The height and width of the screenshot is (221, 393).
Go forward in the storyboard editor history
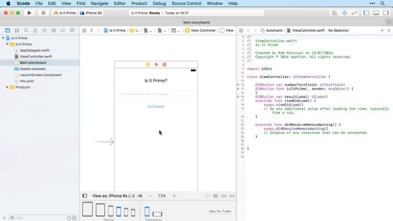click(x=98, y=30)
